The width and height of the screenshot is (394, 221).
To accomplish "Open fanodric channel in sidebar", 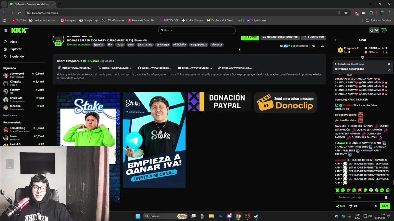I will (24, 107).
